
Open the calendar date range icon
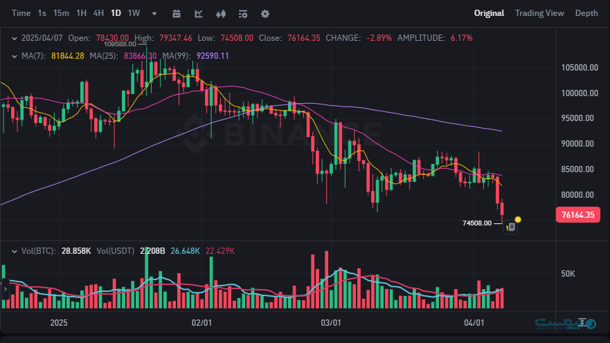pos(177,13)
